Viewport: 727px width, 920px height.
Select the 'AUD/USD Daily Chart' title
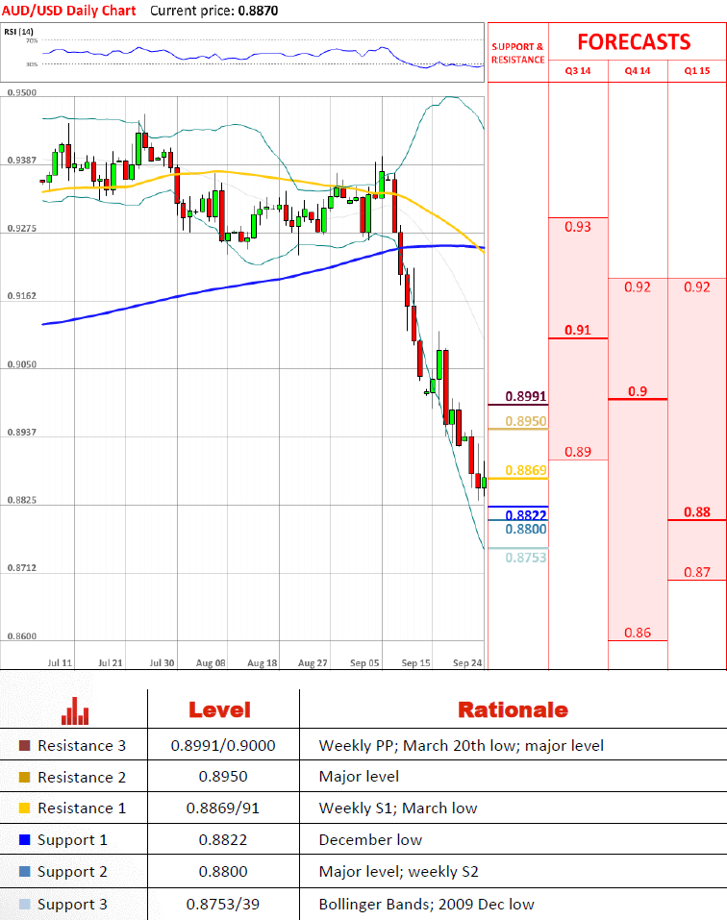point(69,11)
